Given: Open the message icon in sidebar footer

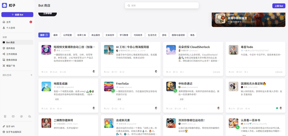Looking at the screenshot, I should pyautogui.click(x=13, y=116).
